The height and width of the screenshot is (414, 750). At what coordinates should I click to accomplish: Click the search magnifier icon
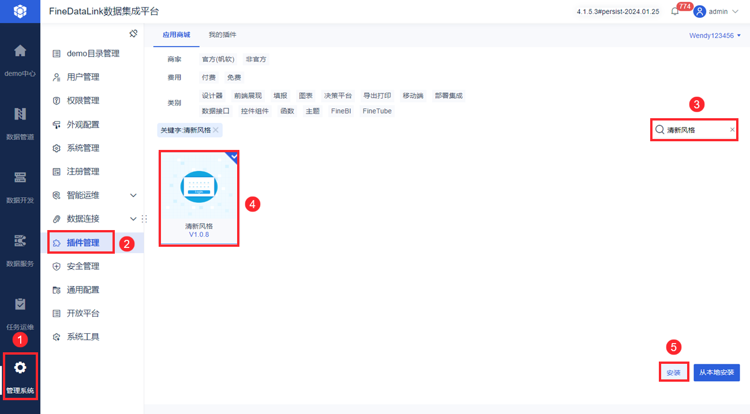tap(659, 130)
